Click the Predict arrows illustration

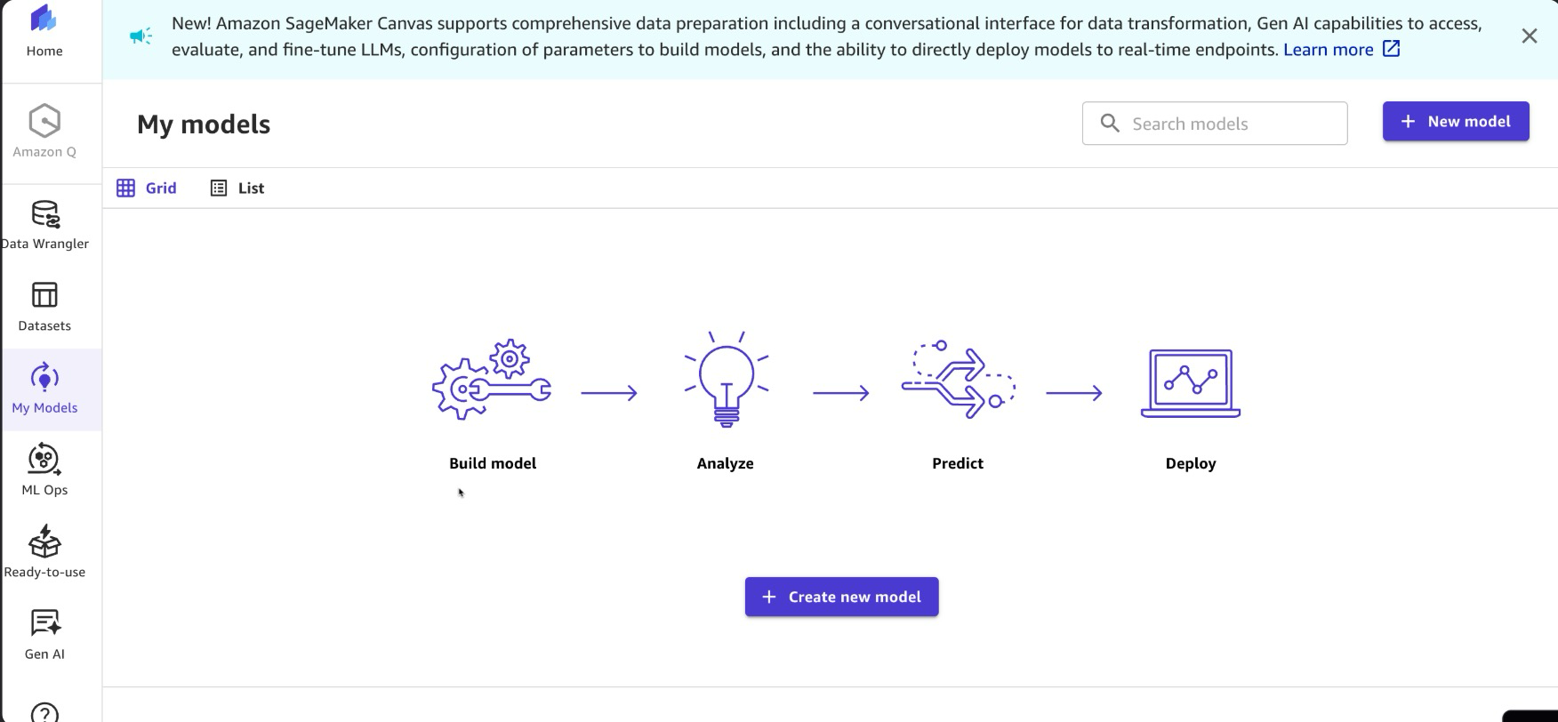point(958,380)
